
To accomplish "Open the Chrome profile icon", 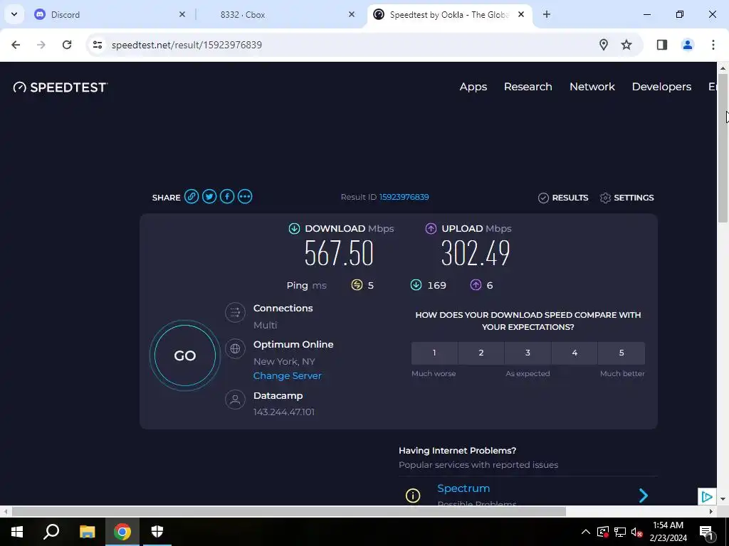I will [688, 45].
